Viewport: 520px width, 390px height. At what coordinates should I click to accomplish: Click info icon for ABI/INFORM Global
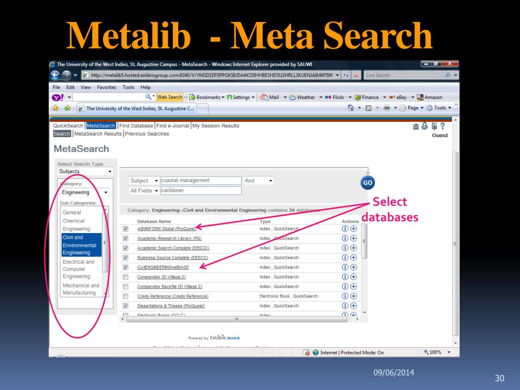(345, 229)
